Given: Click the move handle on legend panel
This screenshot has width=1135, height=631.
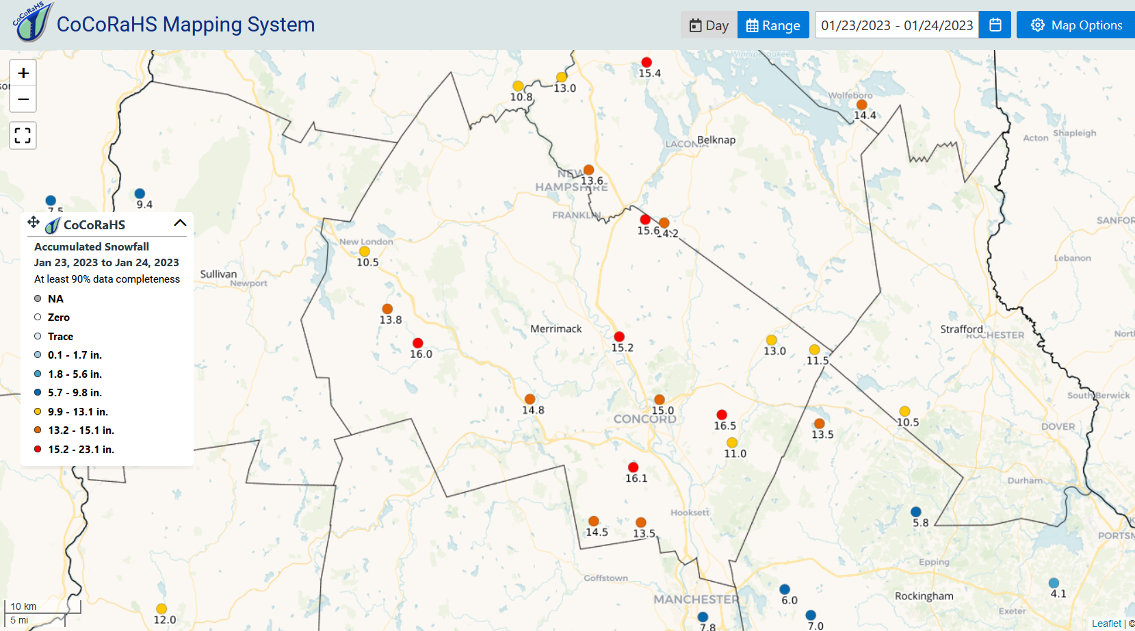Looking at the screenshot, I should pyautogui.click(x=33, y=222).
